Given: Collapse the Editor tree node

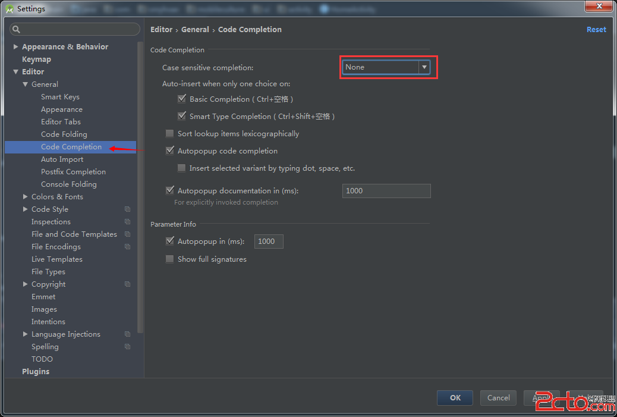Looking at the screenshot, I should (x=15, y=71).
